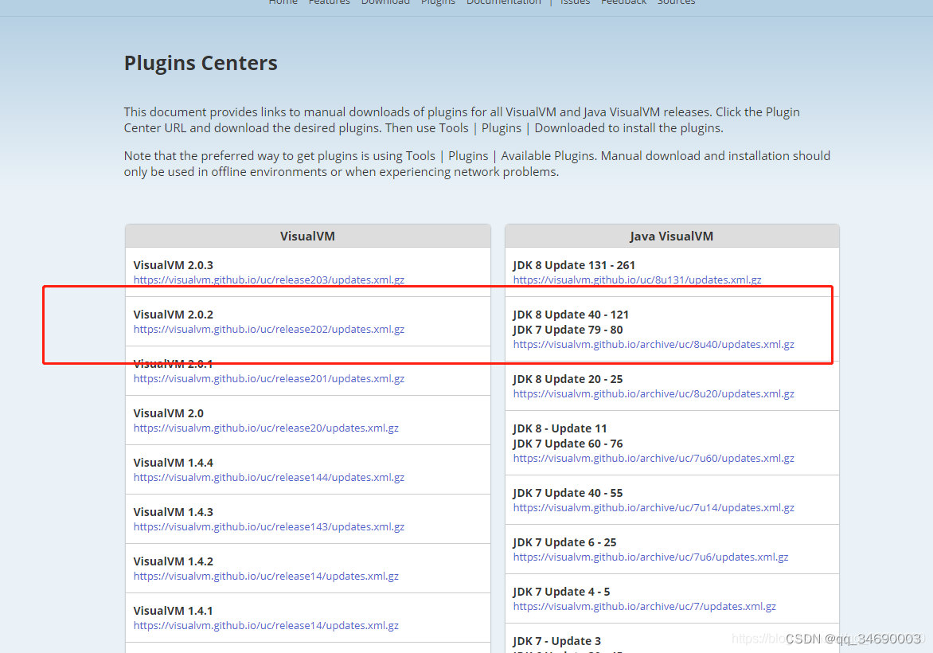
Task: Select the 'VisualVM 1.4.3' title text
Action: point(174,512)
